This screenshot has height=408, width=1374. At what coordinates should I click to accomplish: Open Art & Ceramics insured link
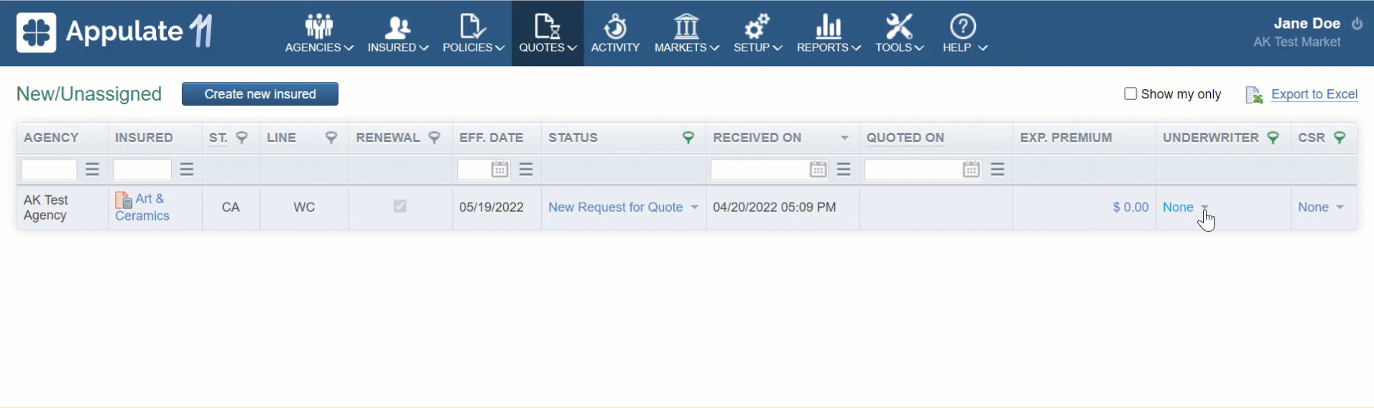[x=142, y=208]
